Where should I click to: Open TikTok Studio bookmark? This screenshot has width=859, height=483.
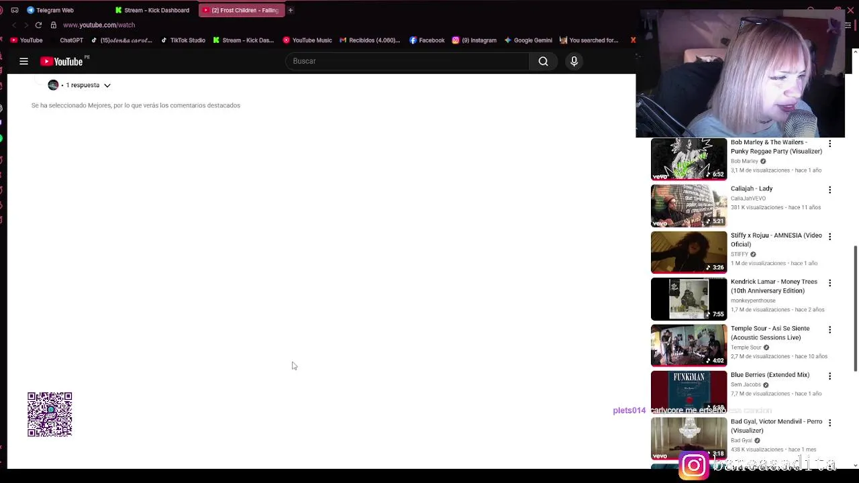[183, 40]
